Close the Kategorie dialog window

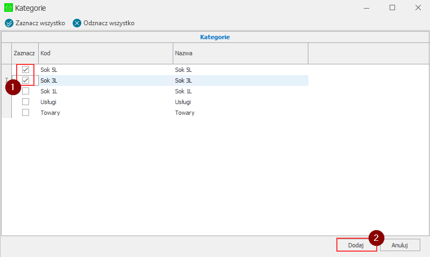pos(418,8)
